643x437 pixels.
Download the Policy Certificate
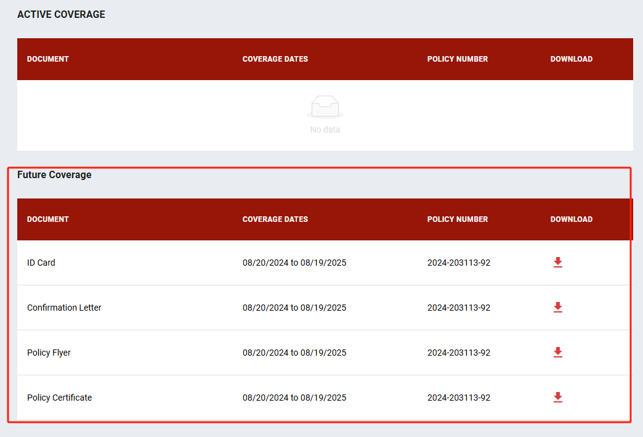[x=557, y=398]
